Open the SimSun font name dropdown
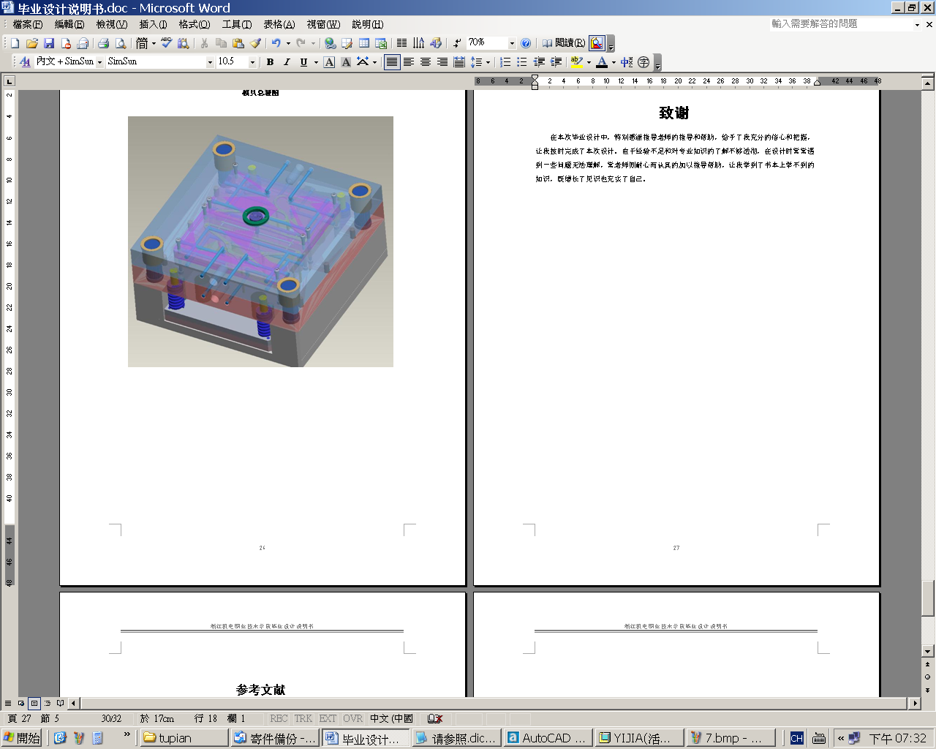The width and height of the screenshot is (936, 749). tap(210, 62)
